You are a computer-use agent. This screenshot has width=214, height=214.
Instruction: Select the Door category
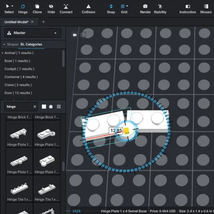point(18,93)
